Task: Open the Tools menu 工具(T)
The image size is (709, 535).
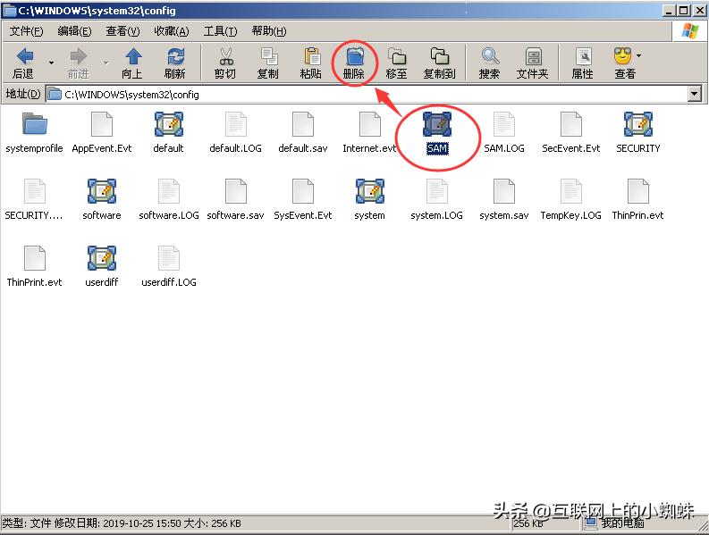Action: pos(220,31)
